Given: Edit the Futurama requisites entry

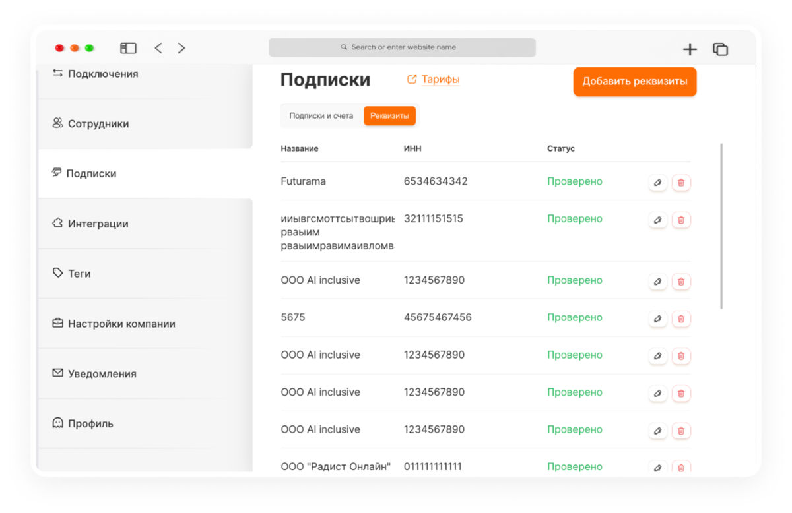Looking at the screenshot, I should (657, 183).
